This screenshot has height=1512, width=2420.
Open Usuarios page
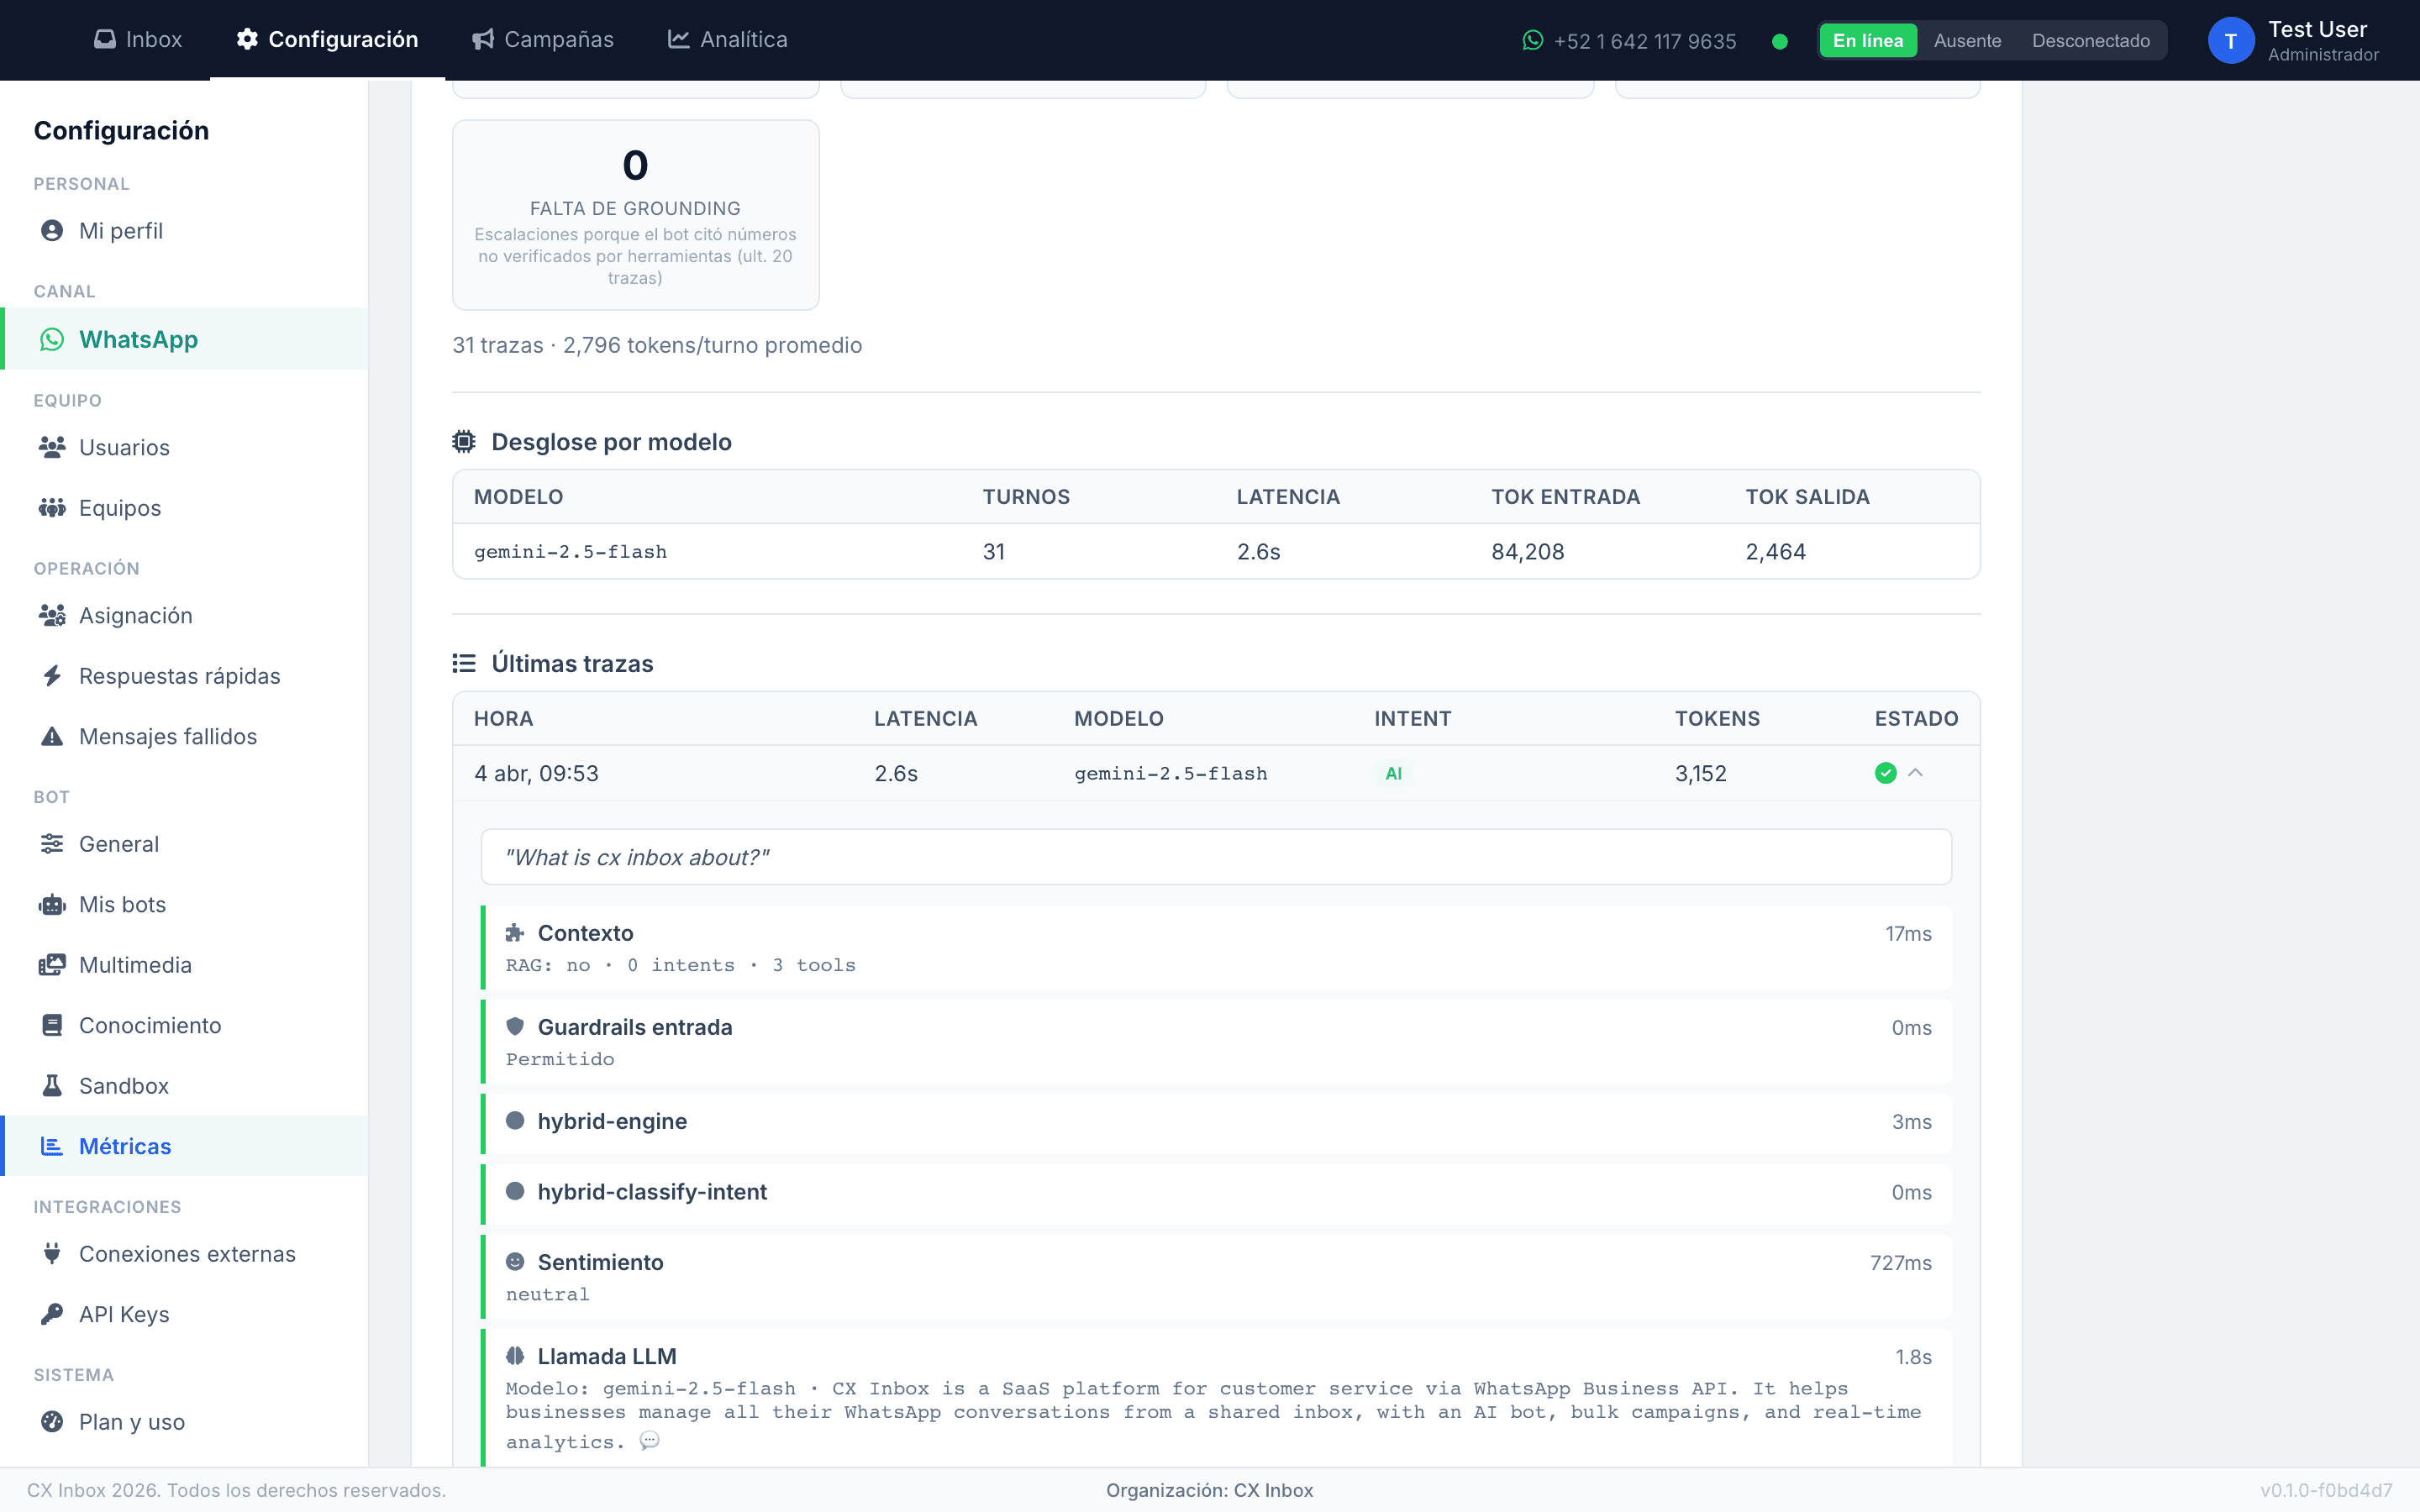tap(185, 447)
